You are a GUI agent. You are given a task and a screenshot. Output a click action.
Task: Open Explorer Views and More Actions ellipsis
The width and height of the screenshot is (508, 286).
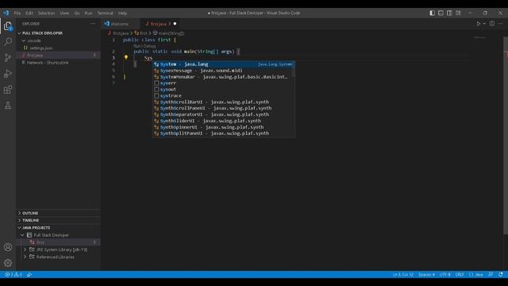click(x=93, y=24)
